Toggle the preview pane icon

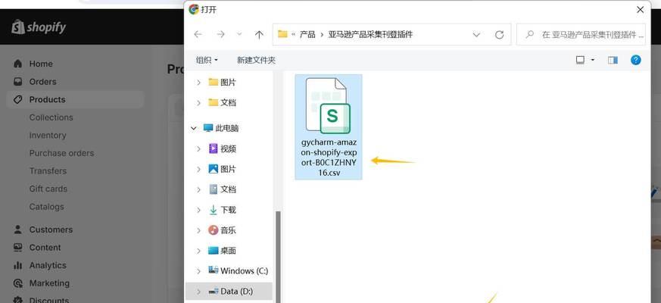pos(613,60)
